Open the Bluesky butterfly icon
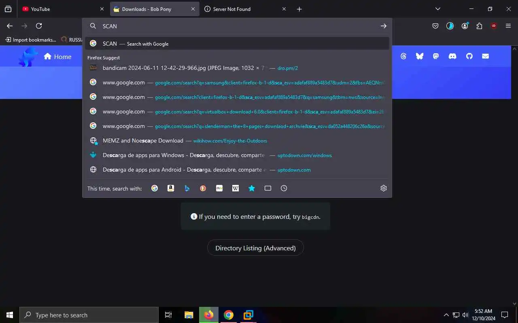This screenshot has height=323, width=518. click(420, 56)
